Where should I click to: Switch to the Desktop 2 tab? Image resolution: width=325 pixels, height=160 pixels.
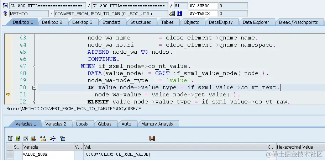click(52, 22)
